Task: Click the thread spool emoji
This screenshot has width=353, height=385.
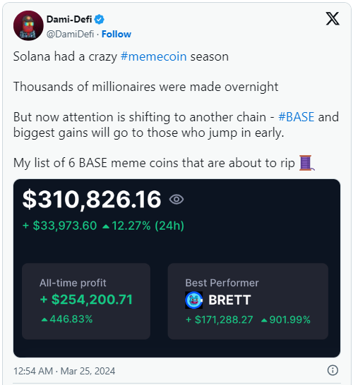Action: click(x=307, y=163)
